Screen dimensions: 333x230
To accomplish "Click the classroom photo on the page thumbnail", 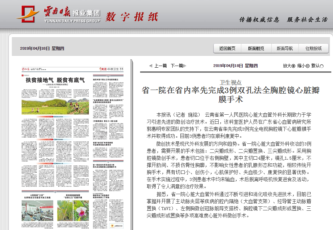I will (x=37, y=210).
